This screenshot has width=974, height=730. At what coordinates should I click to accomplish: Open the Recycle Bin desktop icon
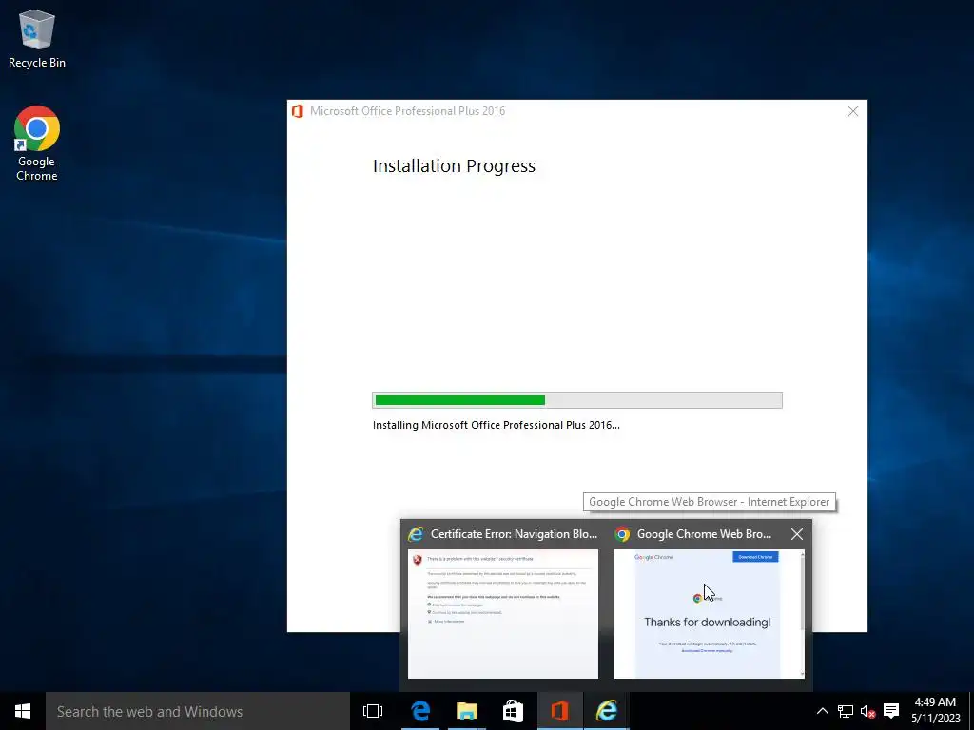point(37,38)
